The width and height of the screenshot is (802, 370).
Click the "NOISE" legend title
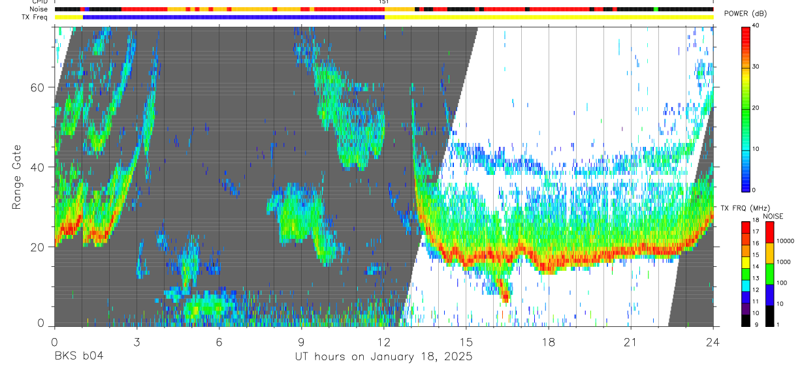773,216
